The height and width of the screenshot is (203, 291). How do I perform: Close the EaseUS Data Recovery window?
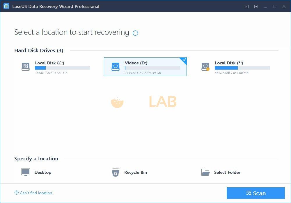pos(284,6)
